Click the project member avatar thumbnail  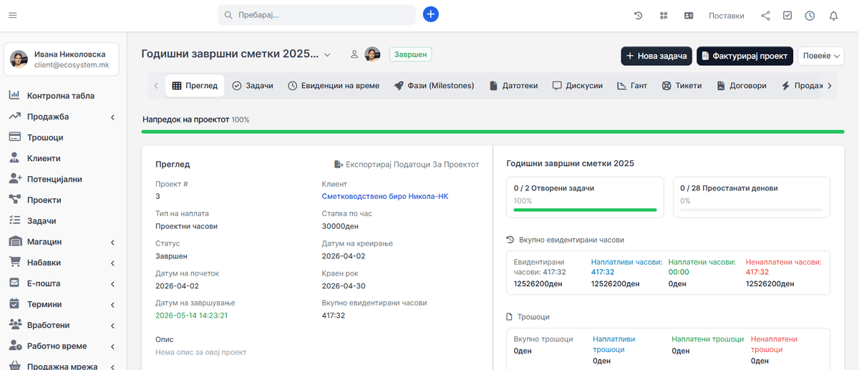[372, 54]
